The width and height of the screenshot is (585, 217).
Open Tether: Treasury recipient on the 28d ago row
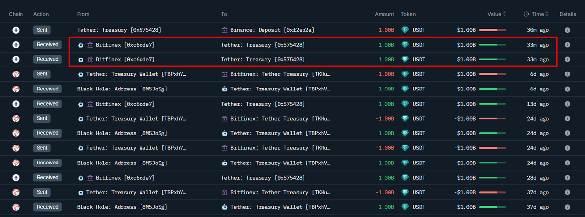(x=263, y=178)
